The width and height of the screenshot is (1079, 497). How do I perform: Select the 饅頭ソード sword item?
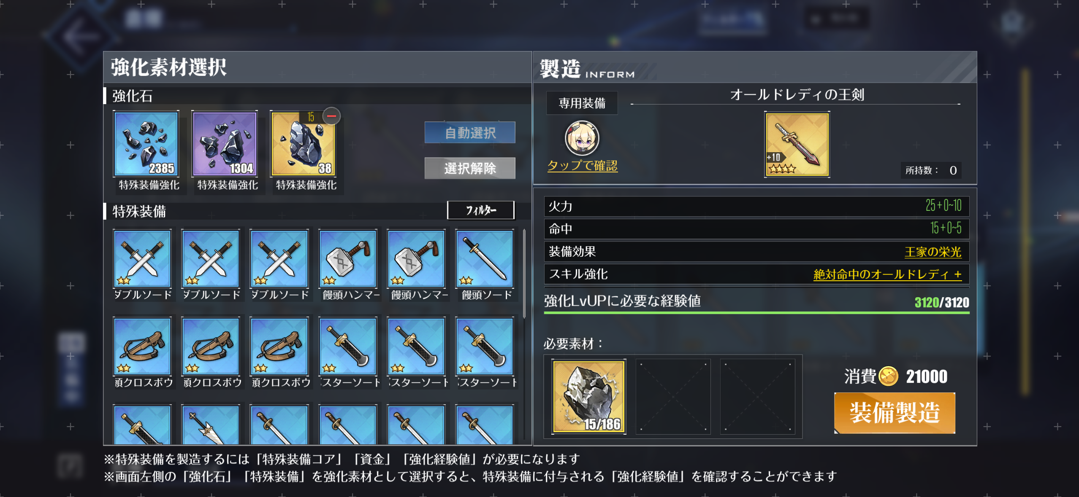(x=485, y=258)
